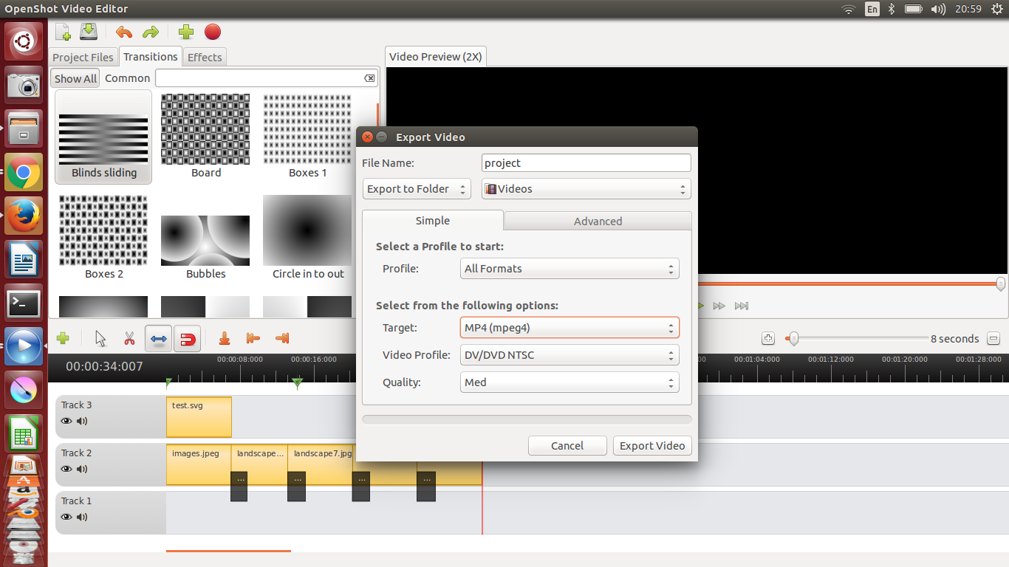Viewport: 1009px width, 567px height.
Task: Select the images.jpeg clip on Track 2
Action: point(199,465)
